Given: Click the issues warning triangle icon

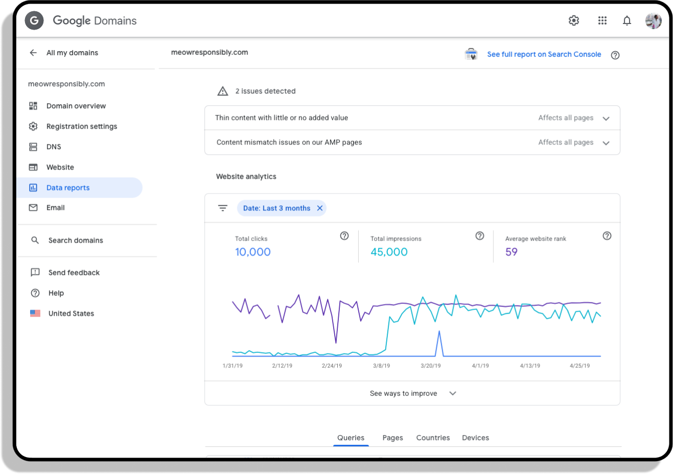Looking at the screenshot, I should point(223,91).
